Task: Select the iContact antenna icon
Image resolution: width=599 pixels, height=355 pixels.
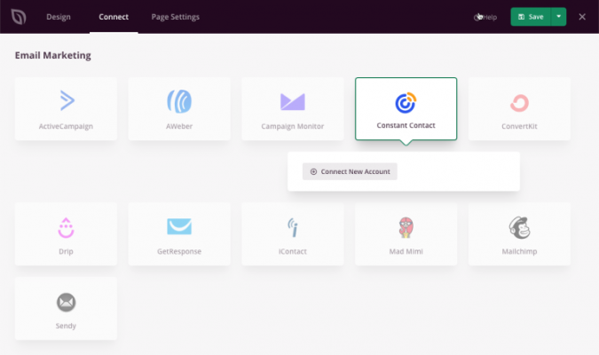Action: [292, 227]
